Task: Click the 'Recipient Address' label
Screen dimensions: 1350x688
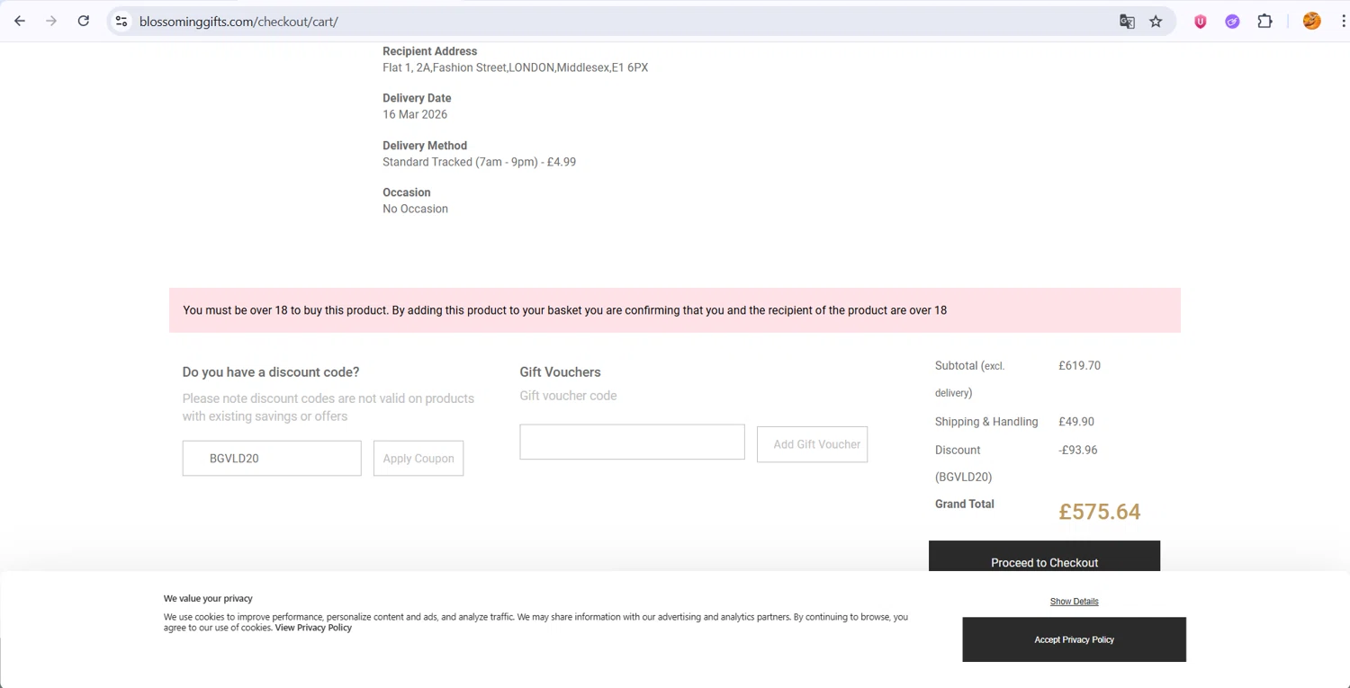Action: (429, 51)
